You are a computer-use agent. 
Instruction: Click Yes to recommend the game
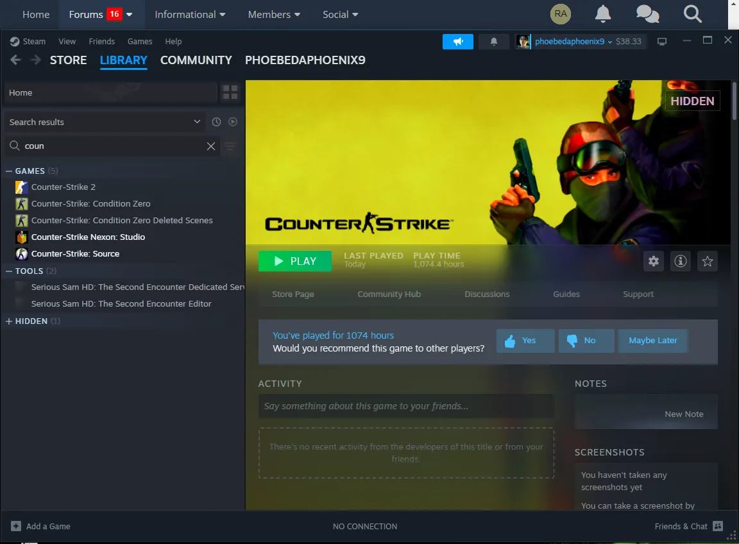525,341
